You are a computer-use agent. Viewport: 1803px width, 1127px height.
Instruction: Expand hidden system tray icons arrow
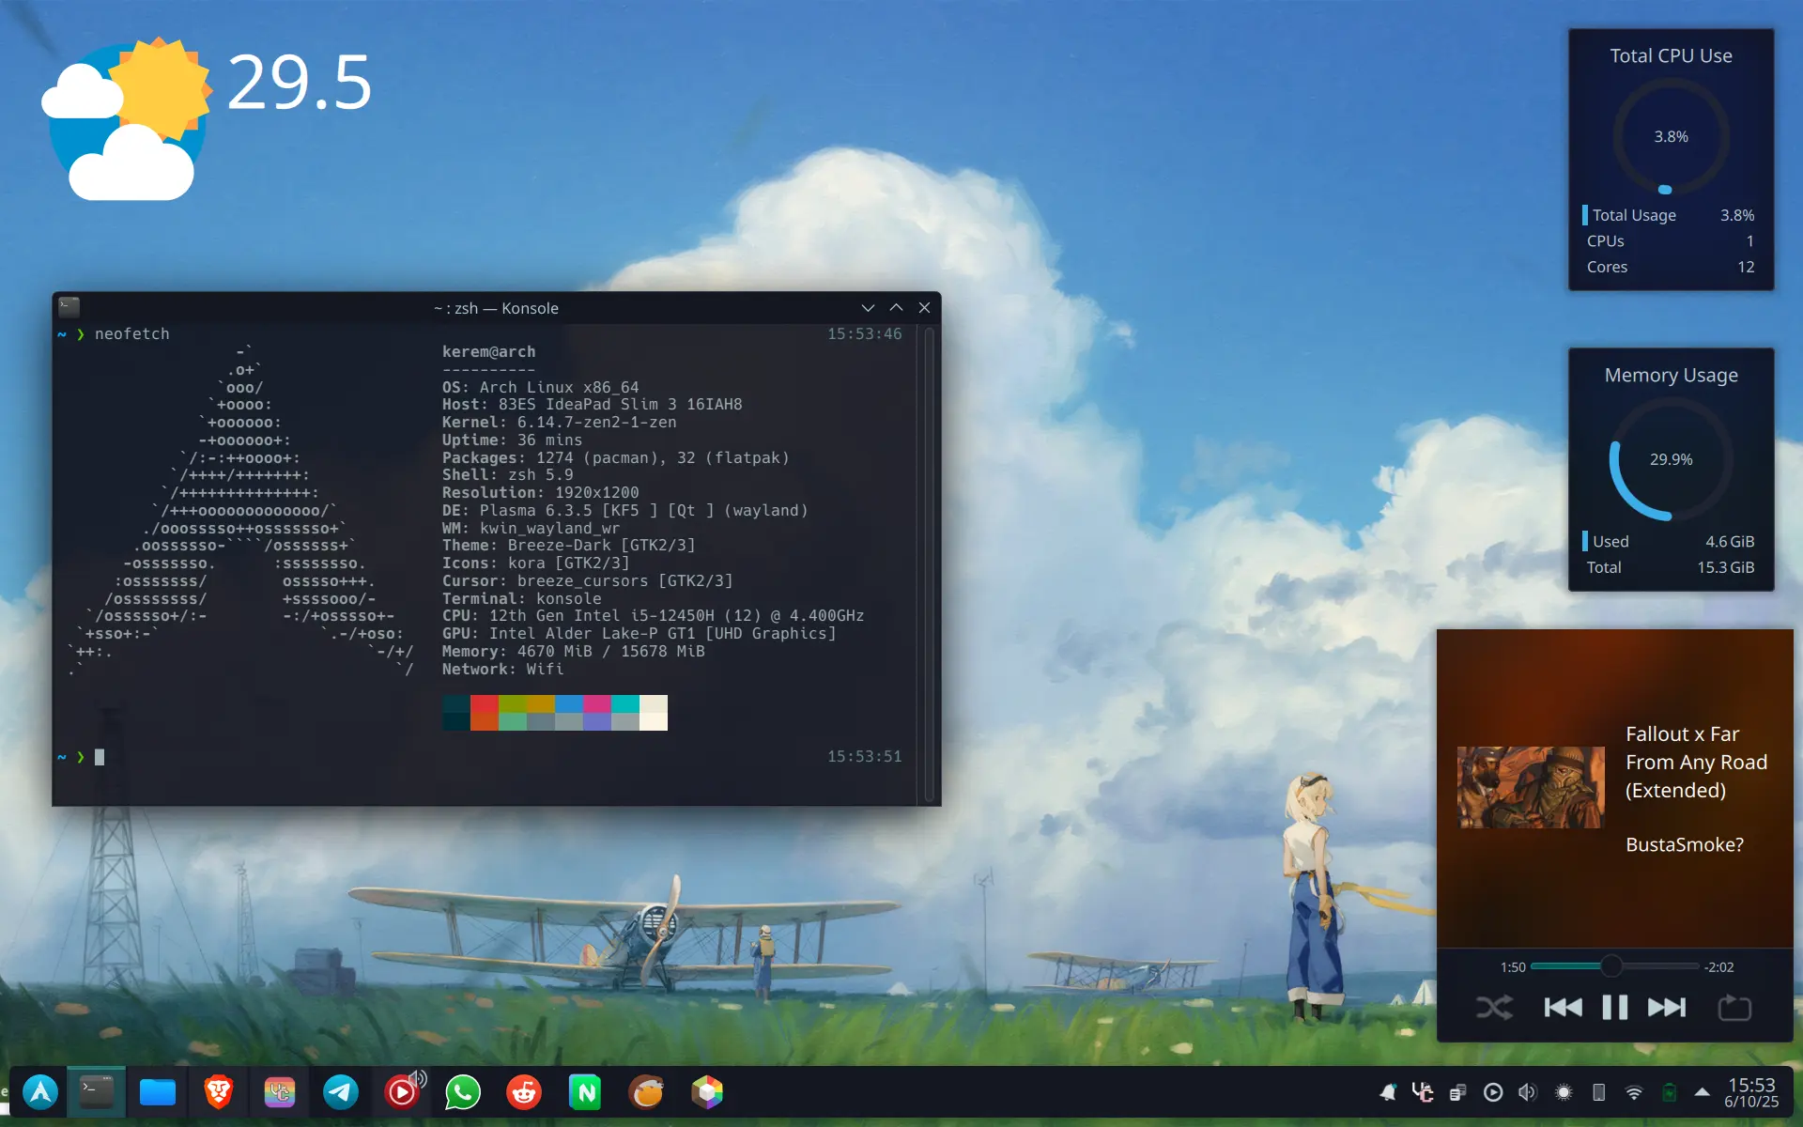click(1702, 1092)
